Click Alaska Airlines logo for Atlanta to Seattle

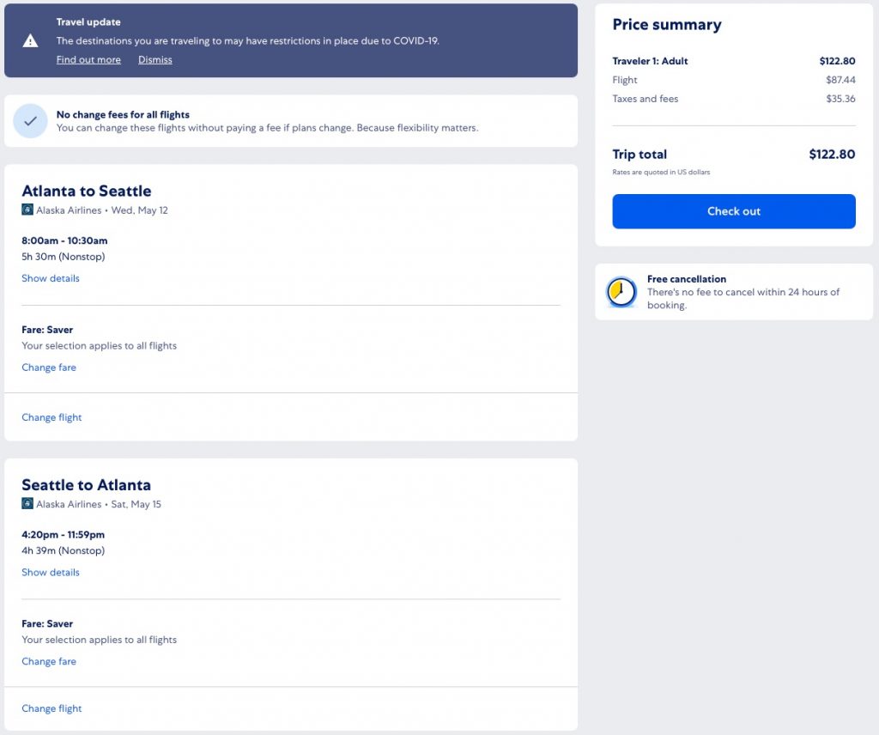coord(27,210)
